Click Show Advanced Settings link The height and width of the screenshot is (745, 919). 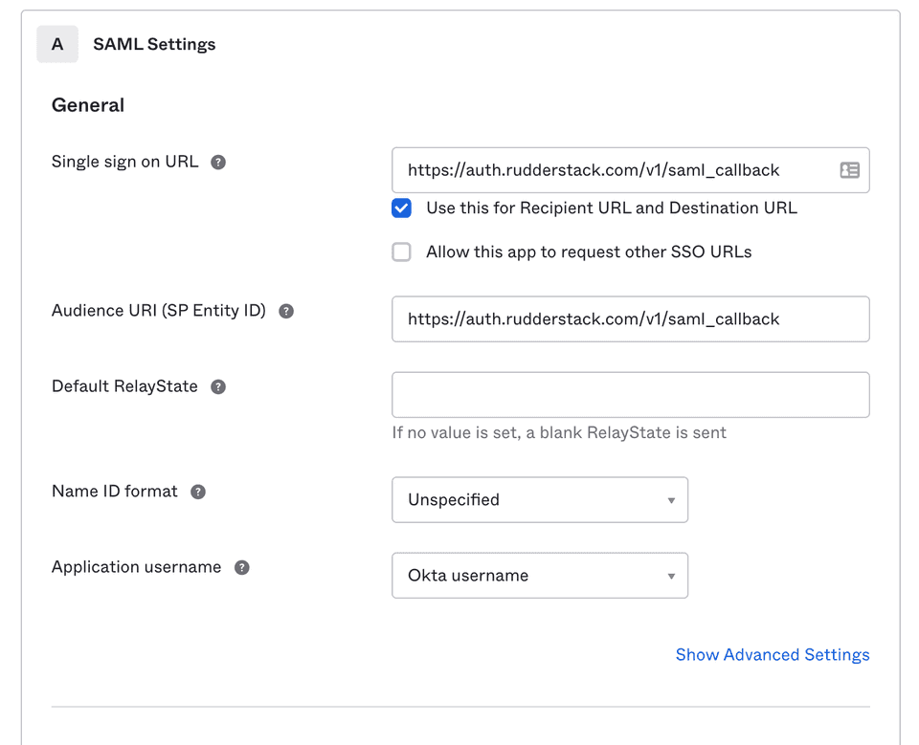[772, 655]
